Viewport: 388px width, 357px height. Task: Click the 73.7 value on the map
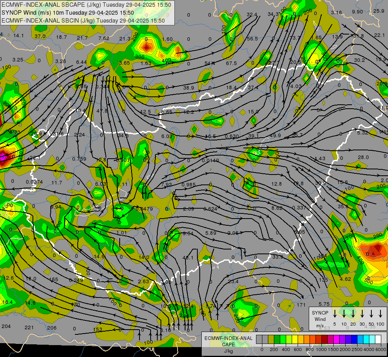[295, 38]
